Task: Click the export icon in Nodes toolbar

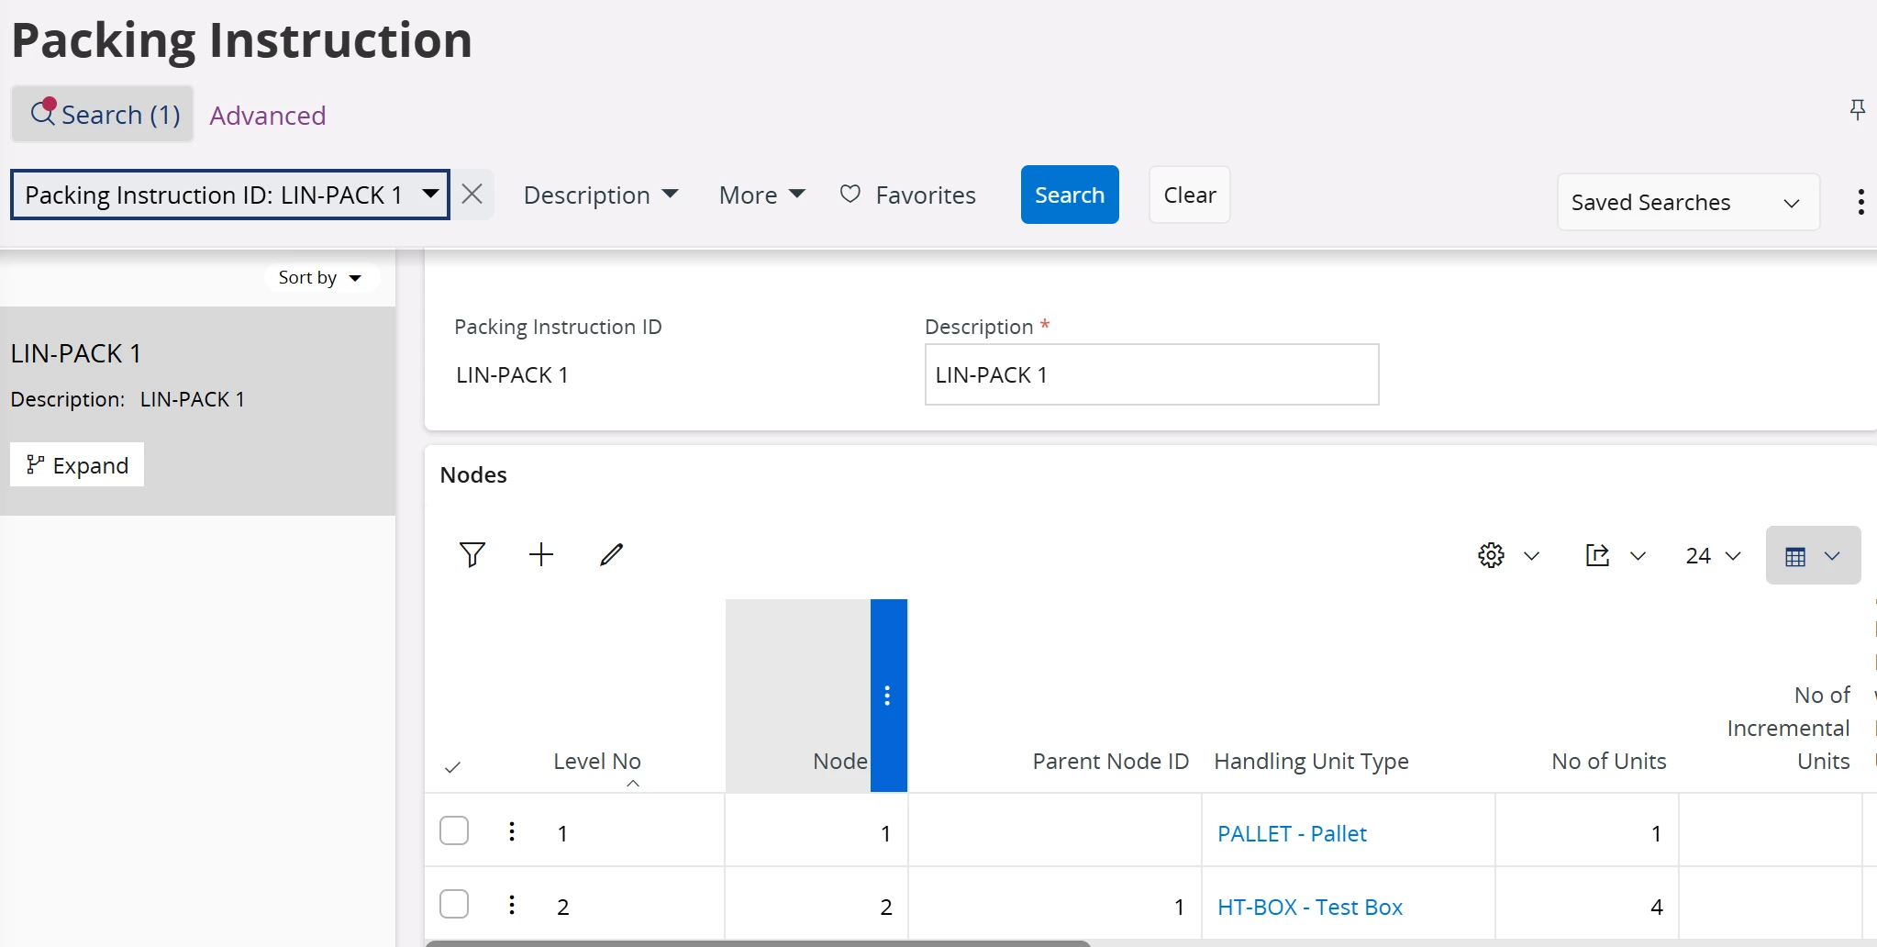Action: coord(1597,556)
